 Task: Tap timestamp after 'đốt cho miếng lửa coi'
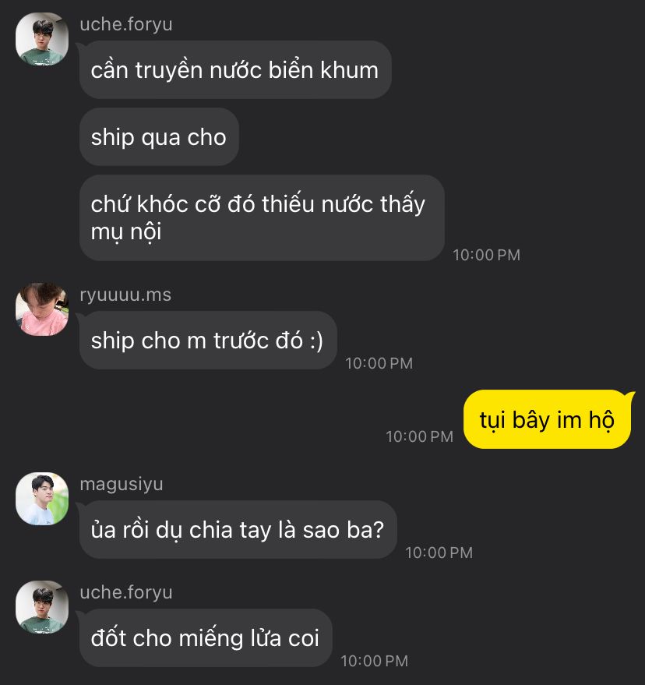[374, 661]
